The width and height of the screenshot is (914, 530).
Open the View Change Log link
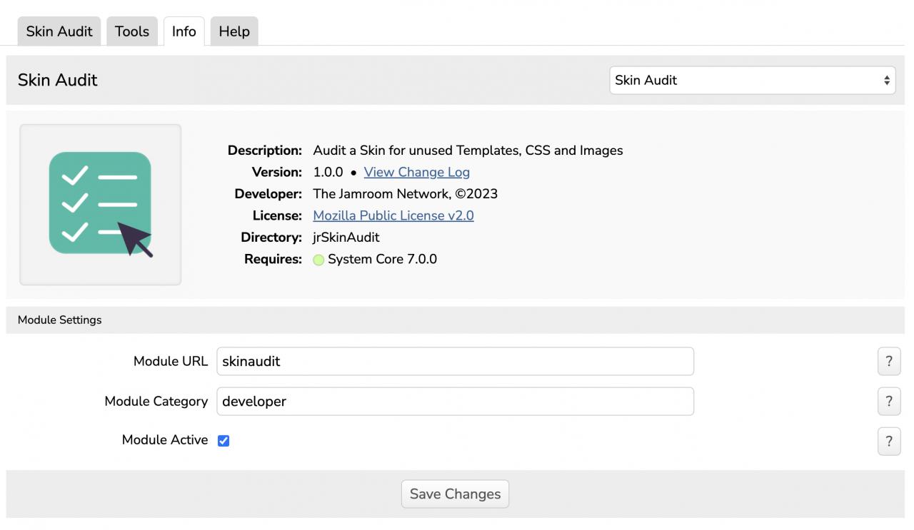(416, 172)
